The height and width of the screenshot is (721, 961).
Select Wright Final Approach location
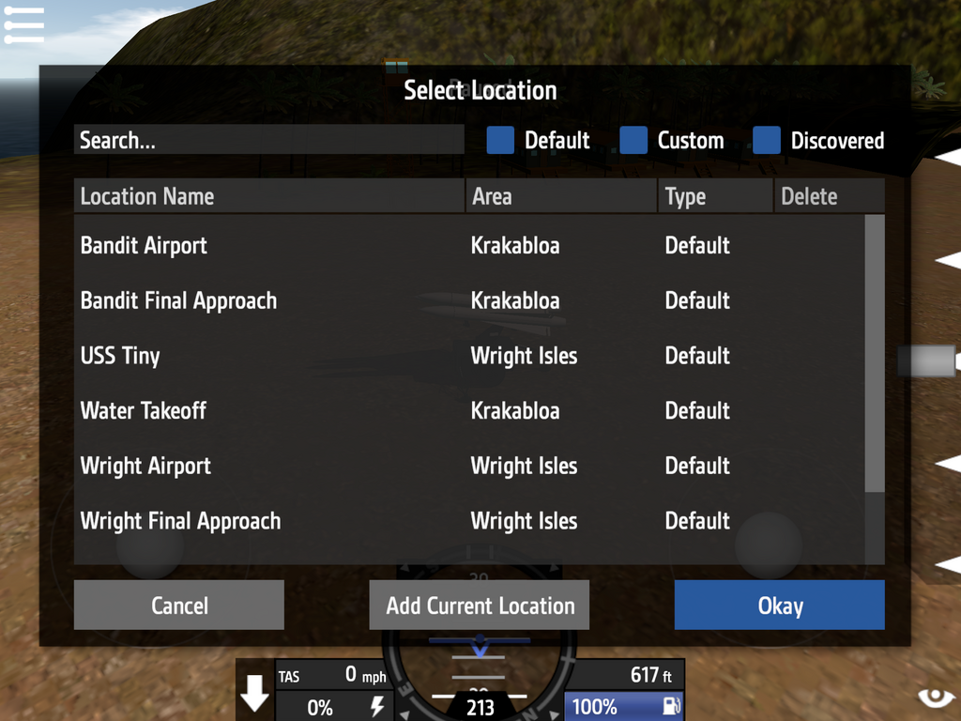point(469,522)
